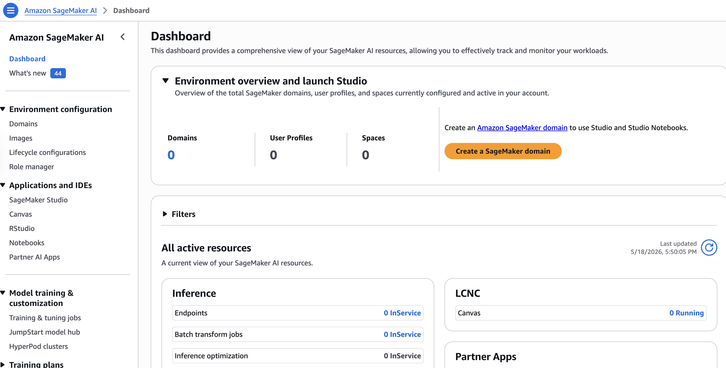
Task: Click the All active resources heading
Action: point(206,248)
